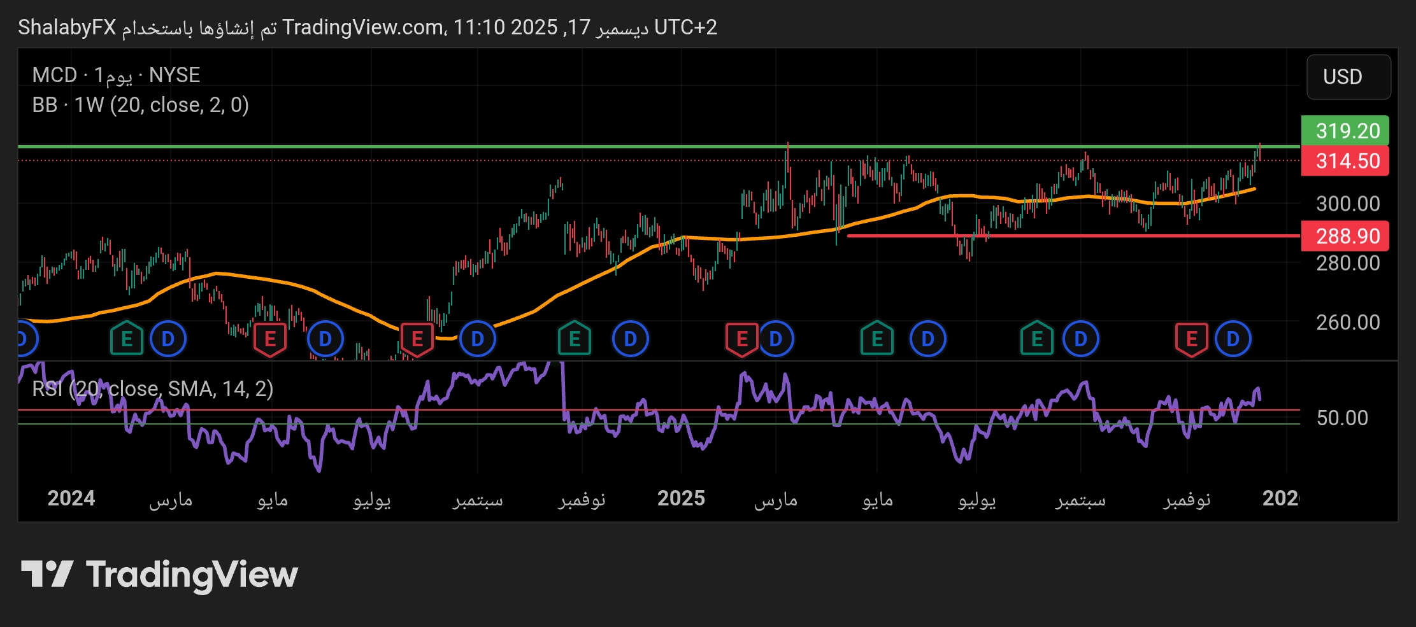Click the dividend marker at September 2025
1416x627 pixels.
coord(1080,339)
